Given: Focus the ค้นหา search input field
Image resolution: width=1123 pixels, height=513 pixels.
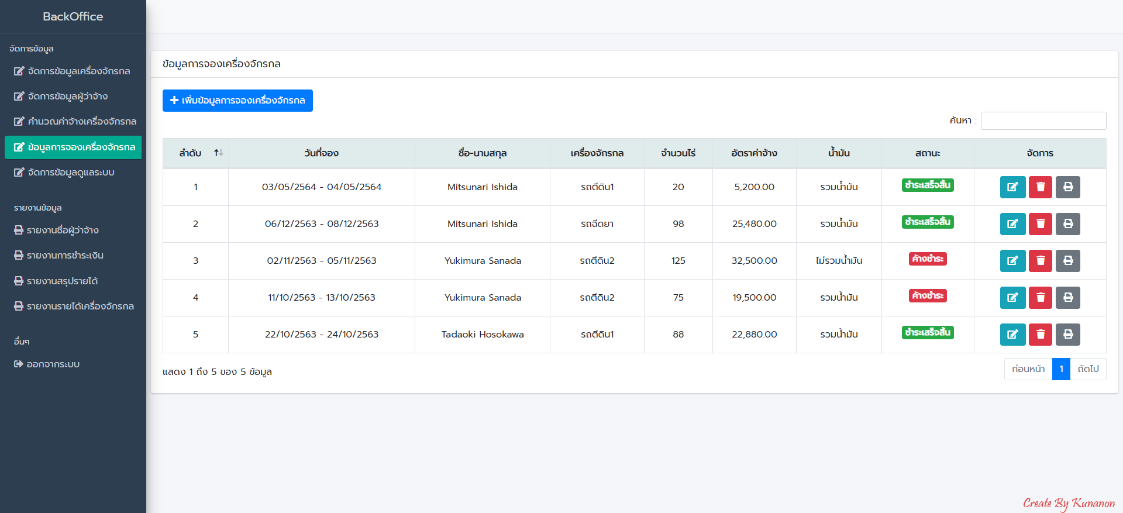Looking at the screenshot, I should pos(1043,121).
